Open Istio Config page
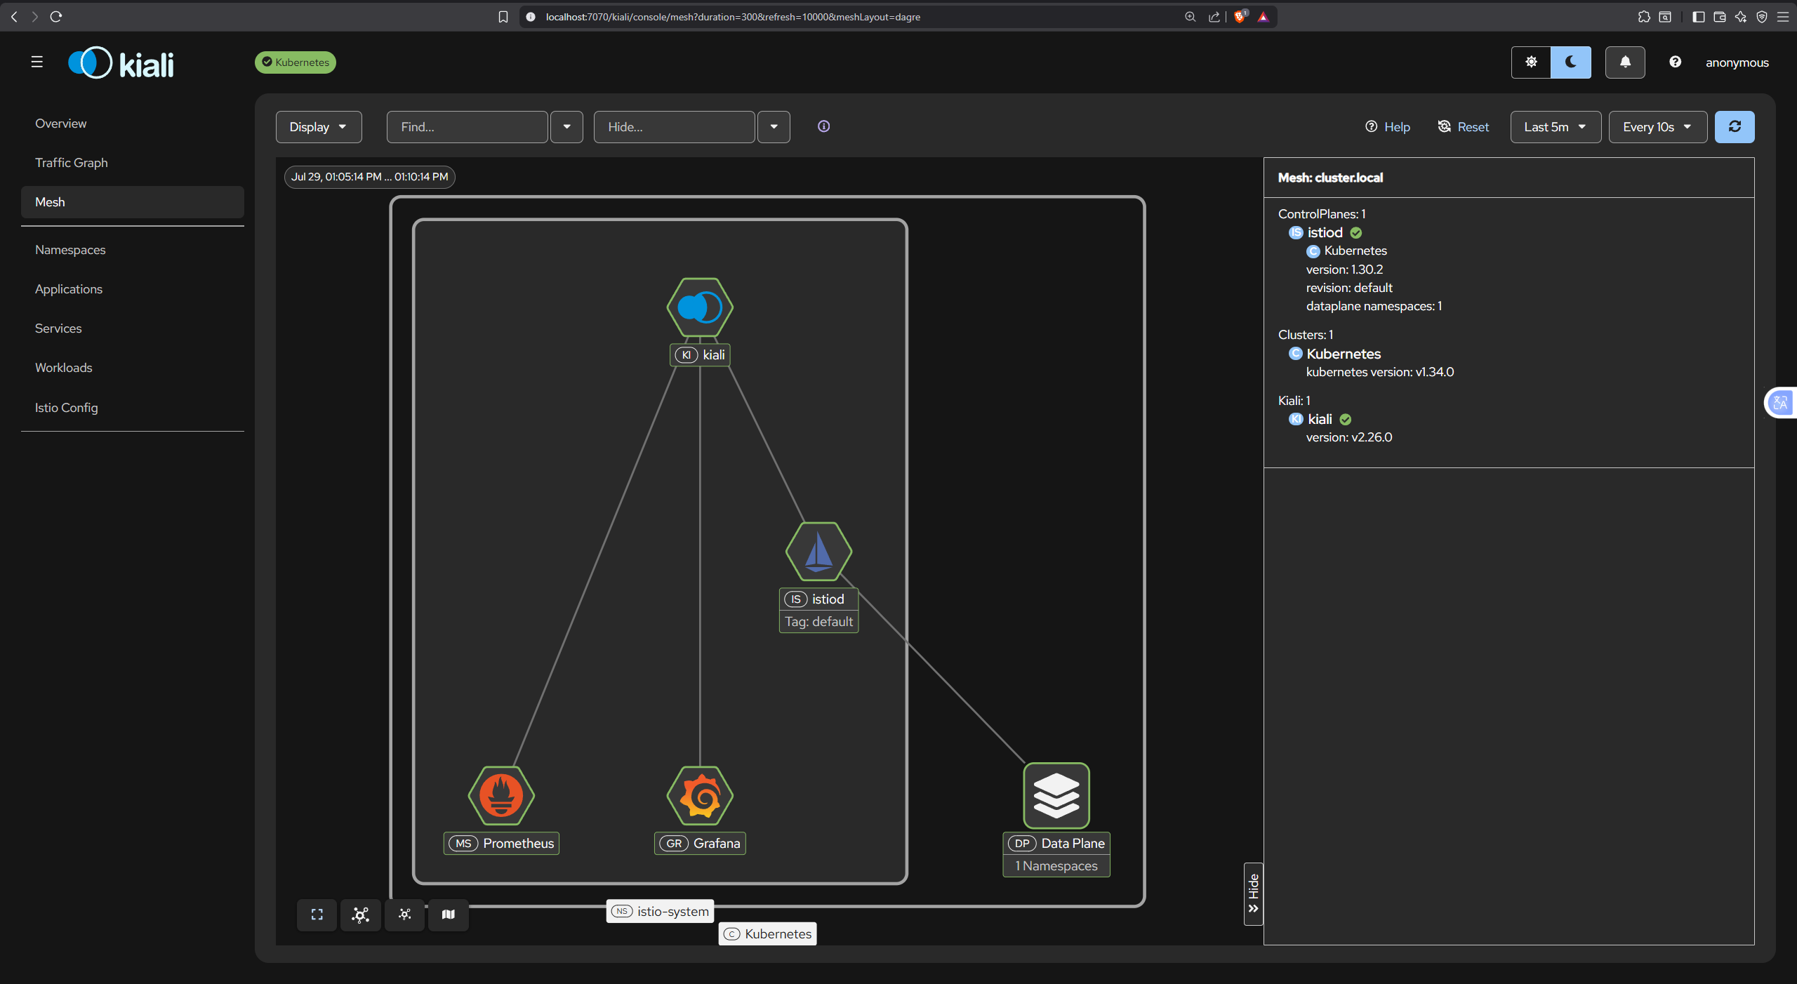This screenshot has height=984, width=1797. pyautogui.click(x=67, y=408)
